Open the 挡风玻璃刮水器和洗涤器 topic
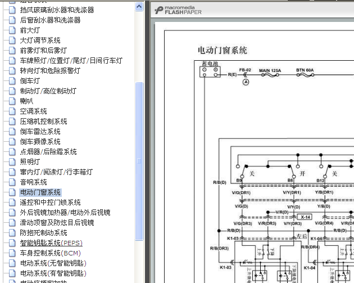Viewport: 354px width, 283px height. tap(57, 10)
